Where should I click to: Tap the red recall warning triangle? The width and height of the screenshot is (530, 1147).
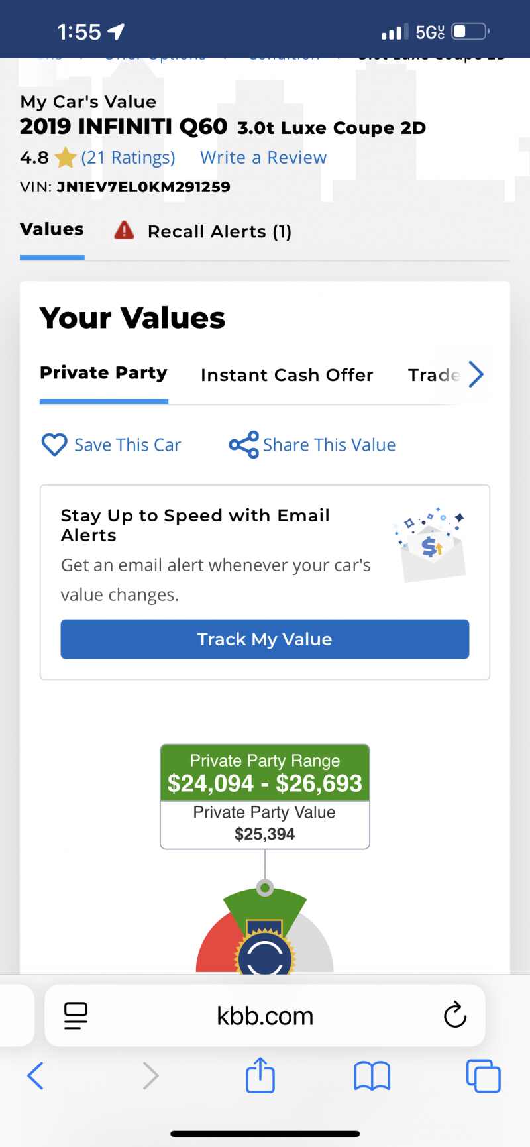(124, 231)
